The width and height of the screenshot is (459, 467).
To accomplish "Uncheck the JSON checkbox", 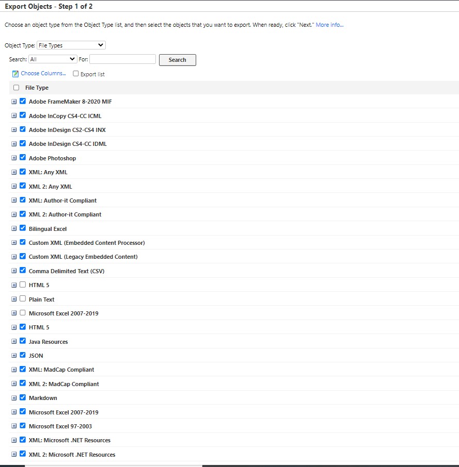I will pyautogui.click(x=23, y=355).
